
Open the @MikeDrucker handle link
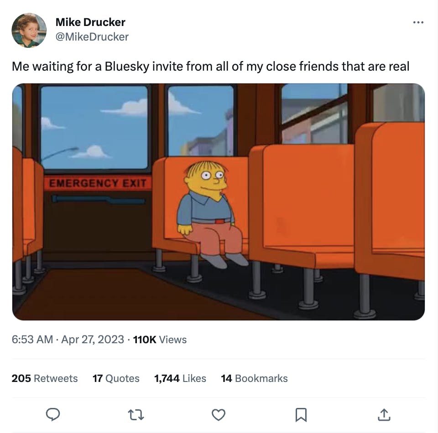(92, 36)
